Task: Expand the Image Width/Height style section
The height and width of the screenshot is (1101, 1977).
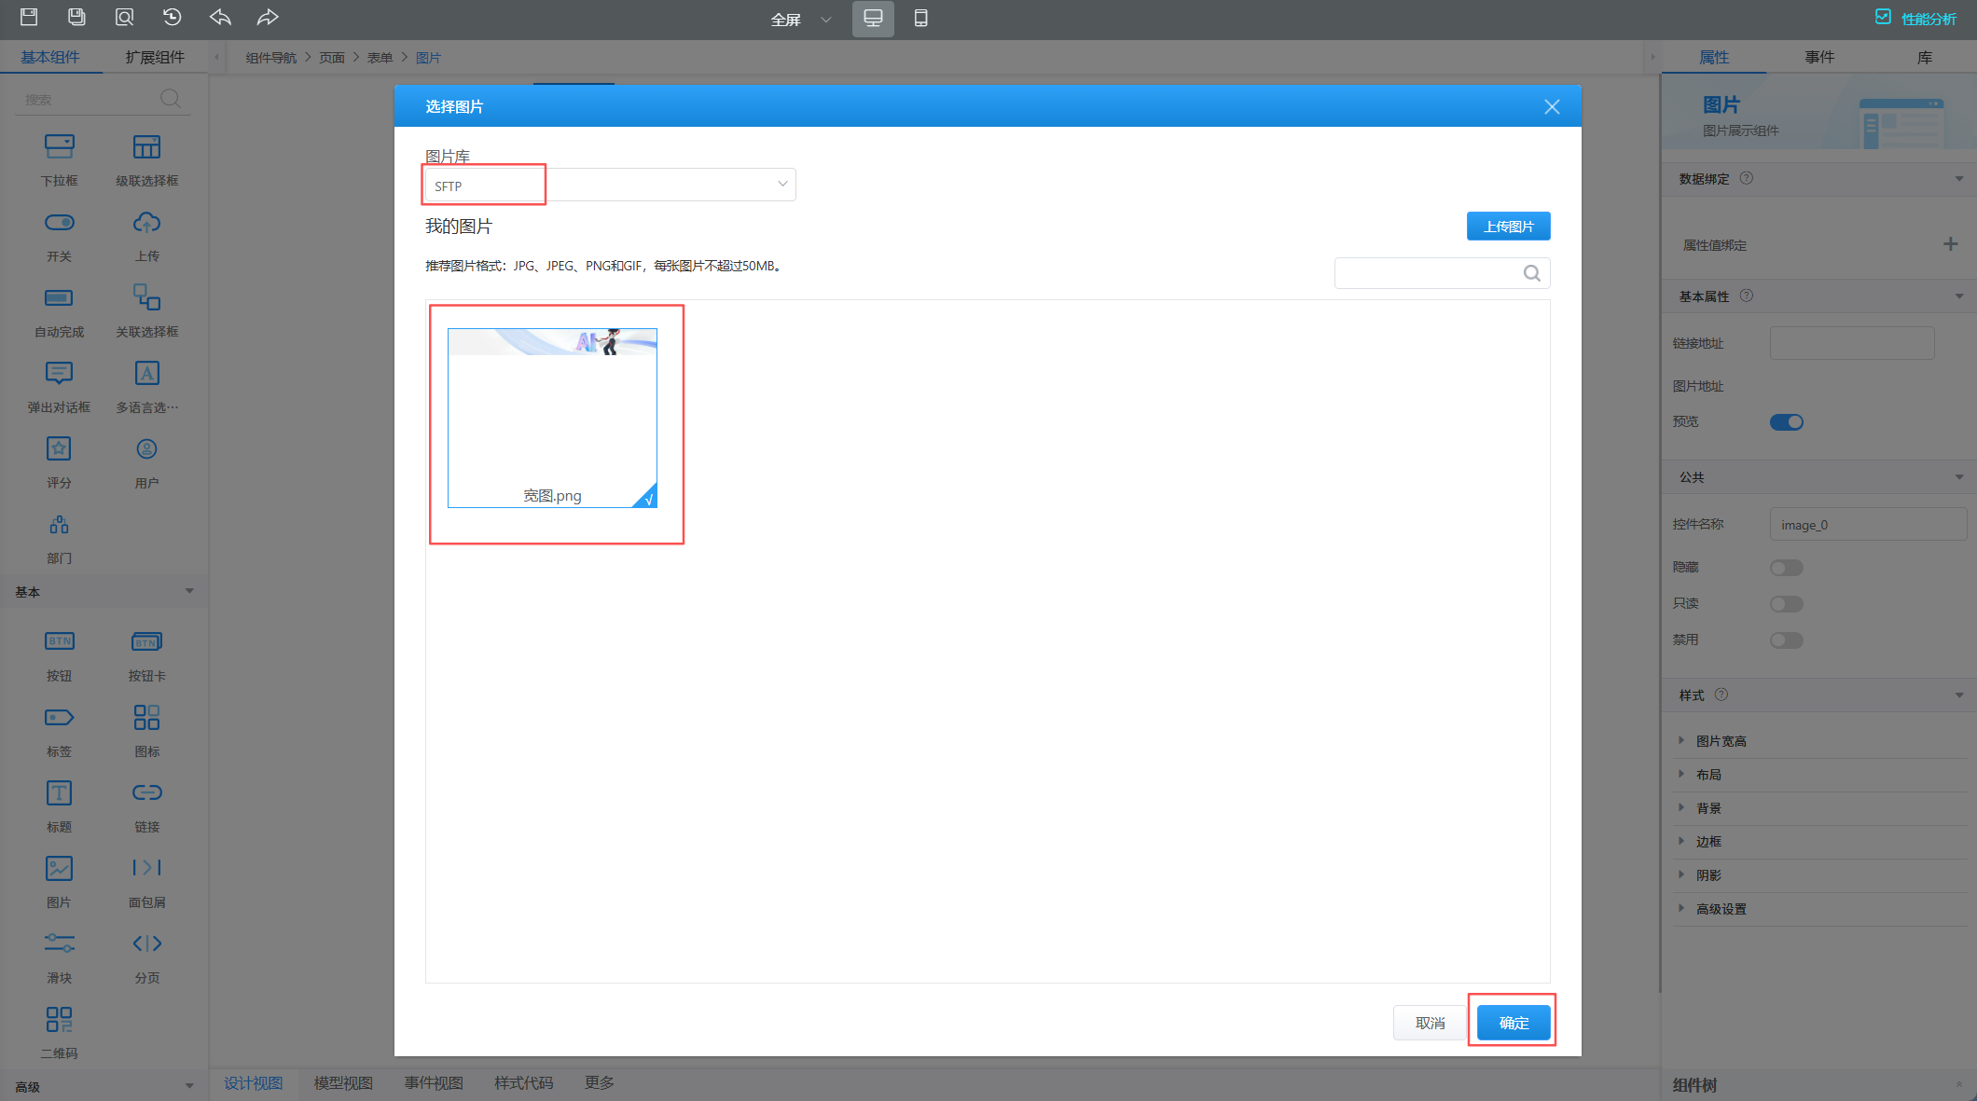Action: (1721, 741)
